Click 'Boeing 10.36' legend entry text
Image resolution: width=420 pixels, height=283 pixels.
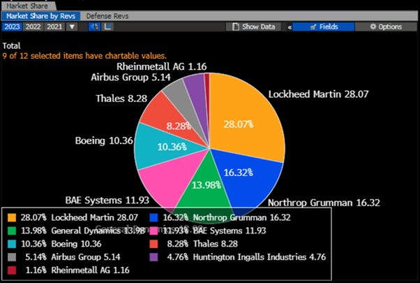point(76,244)
